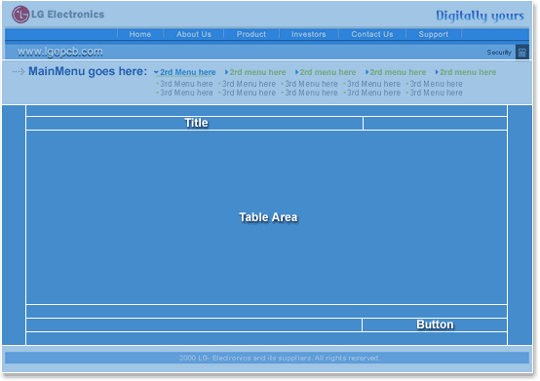Select the Product navigation item

[251, 34]
